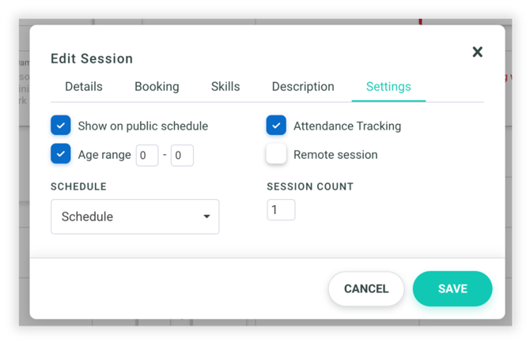Close the Edit Session dialog
Image resolution: width=530 pixels, height=346 pixels.
pyautogui.click(x=477, y=52)
